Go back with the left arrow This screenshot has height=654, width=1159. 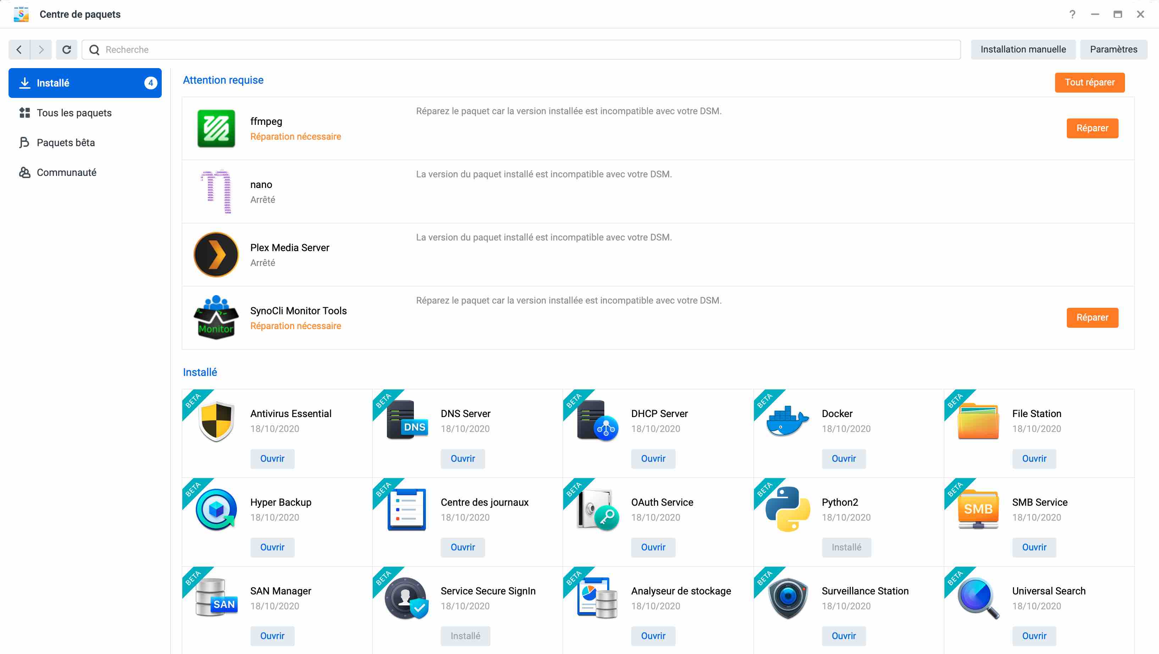tap(19, 50)
